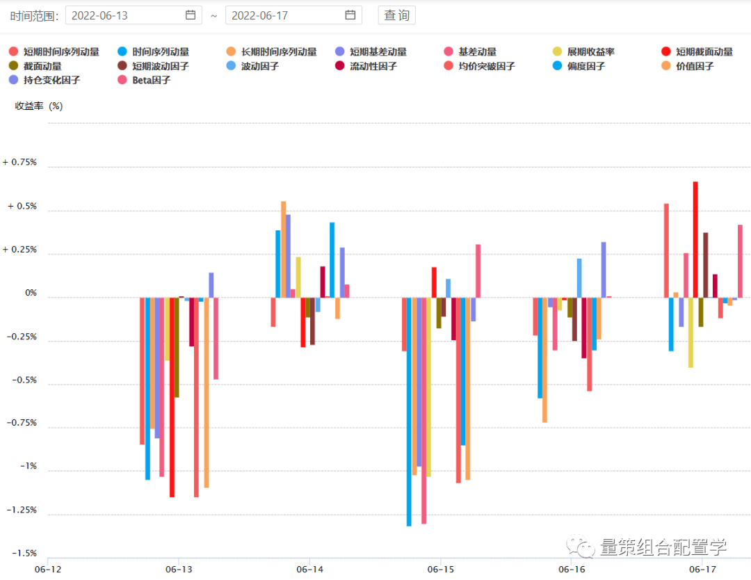Click 流动性因子 legend label

(373, 66)
